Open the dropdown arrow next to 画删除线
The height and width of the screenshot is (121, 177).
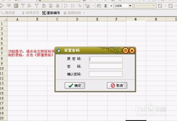click(84, 13)
